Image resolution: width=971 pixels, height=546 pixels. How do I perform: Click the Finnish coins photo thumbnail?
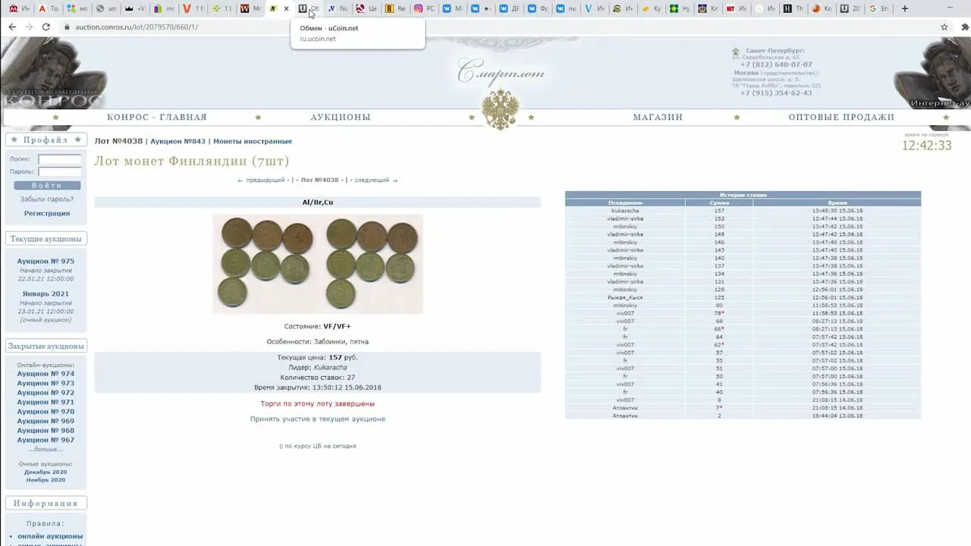(x=317, y=264)
